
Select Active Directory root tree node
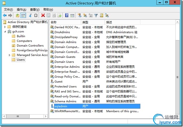click(x=28, y=22)
